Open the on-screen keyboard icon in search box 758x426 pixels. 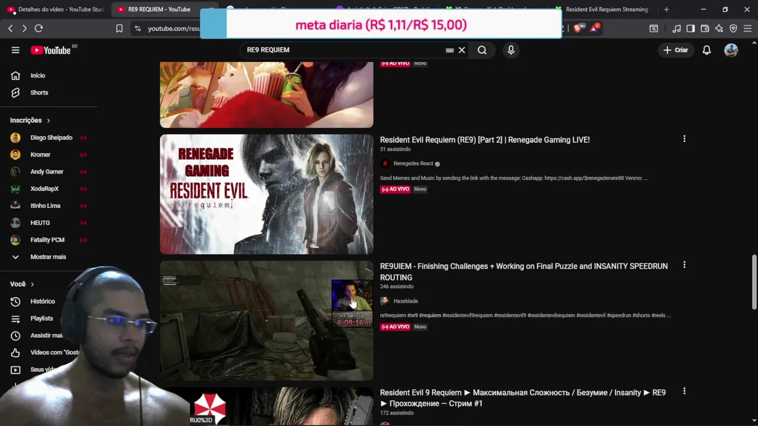tap(449, 50)
